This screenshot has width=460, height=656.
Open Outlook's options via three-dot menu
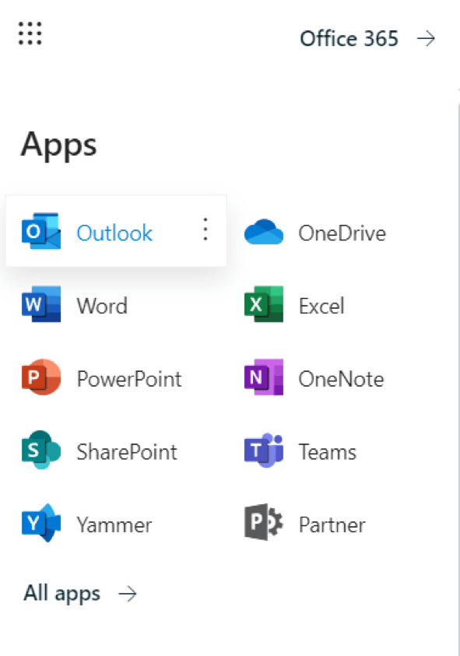click(x=205, y=230)
